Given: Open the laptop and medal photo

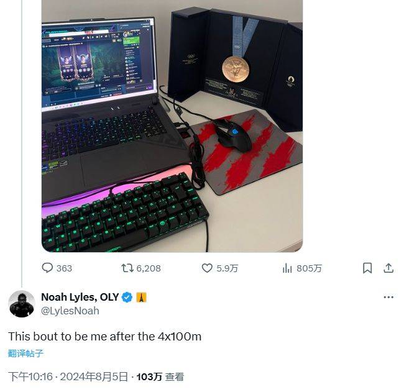Looking at the screenshot, I should [x=172, y=126].
